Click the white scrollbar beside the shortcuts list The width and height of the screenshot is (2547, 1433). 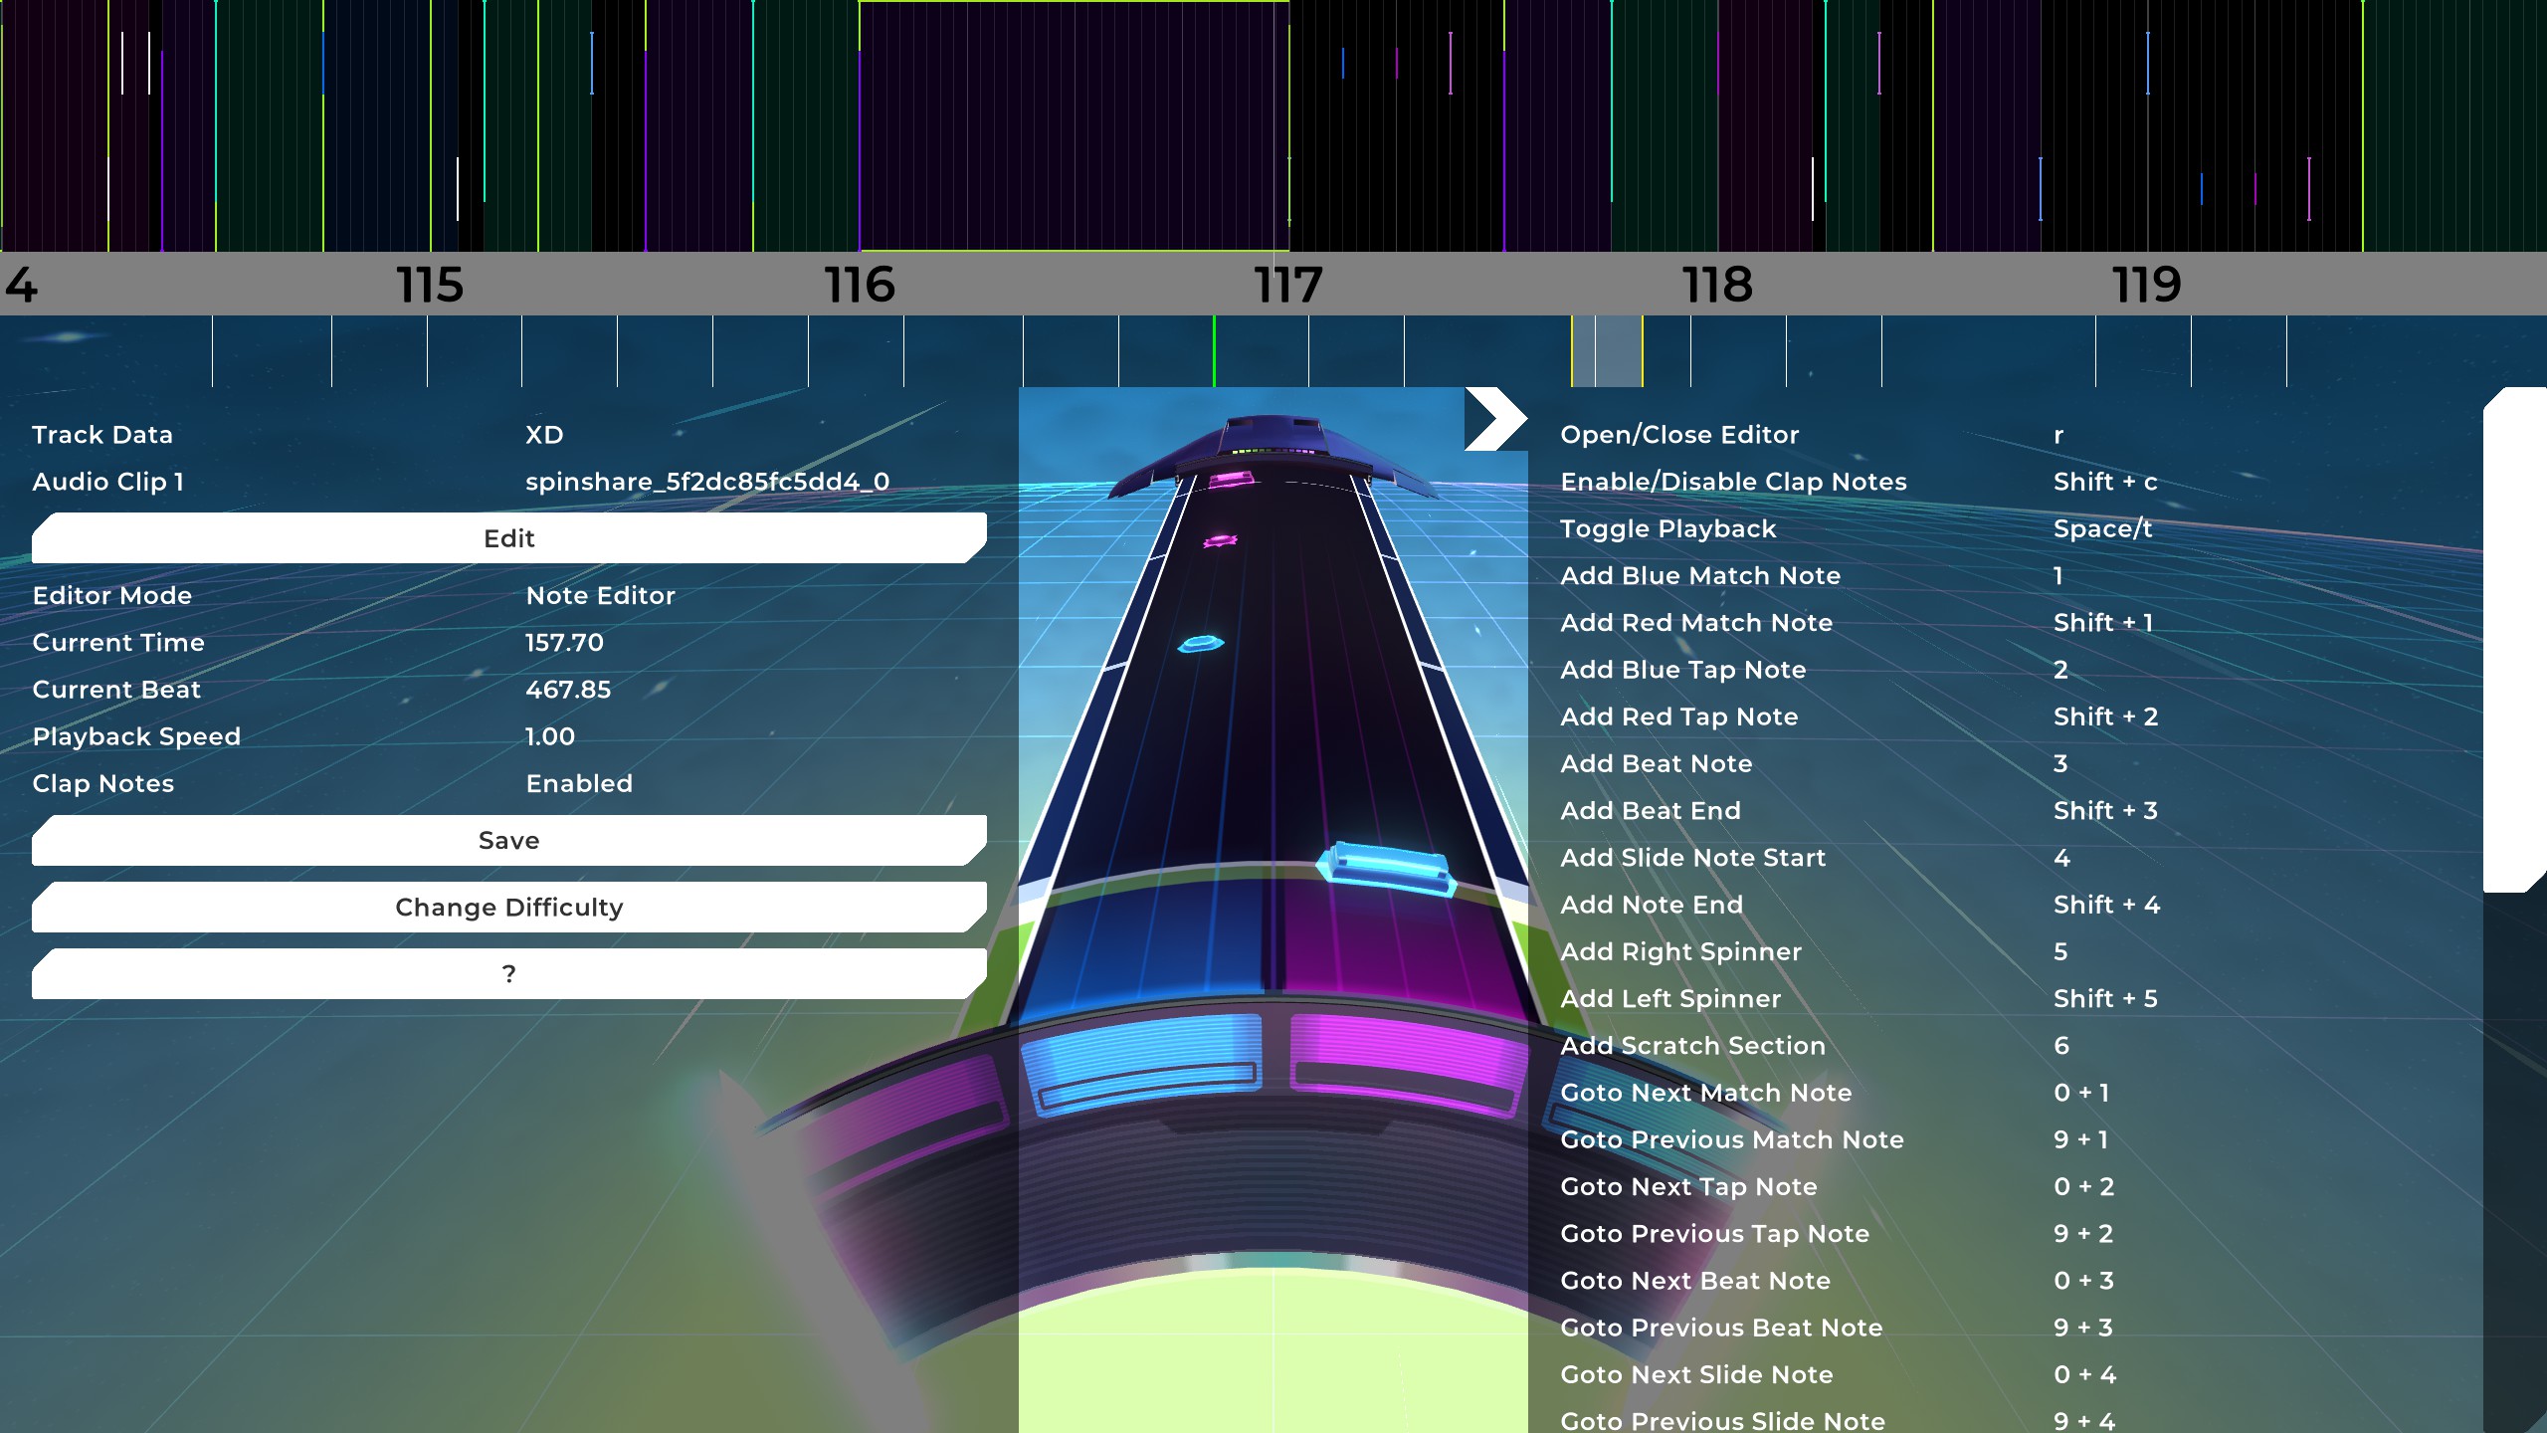2513,642
